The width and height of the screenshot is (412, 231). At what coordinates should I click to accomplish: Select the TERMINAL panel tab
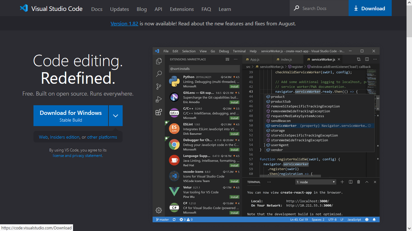tap(254, 182)
